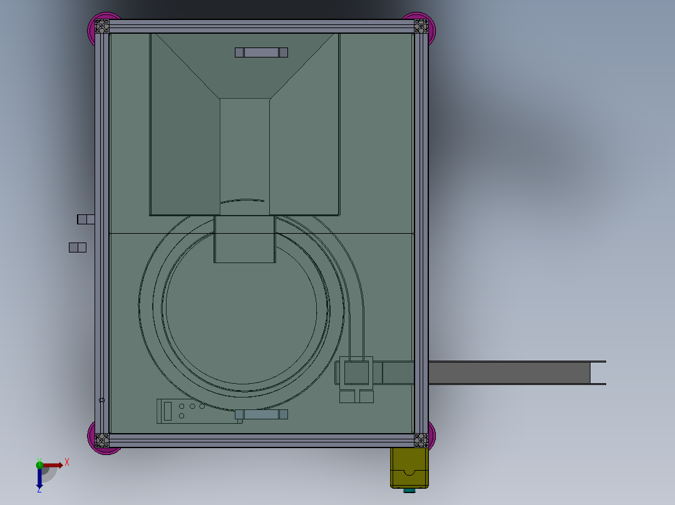Select the upper small block left of frame
675x505 pixels.
click(86, 219)
